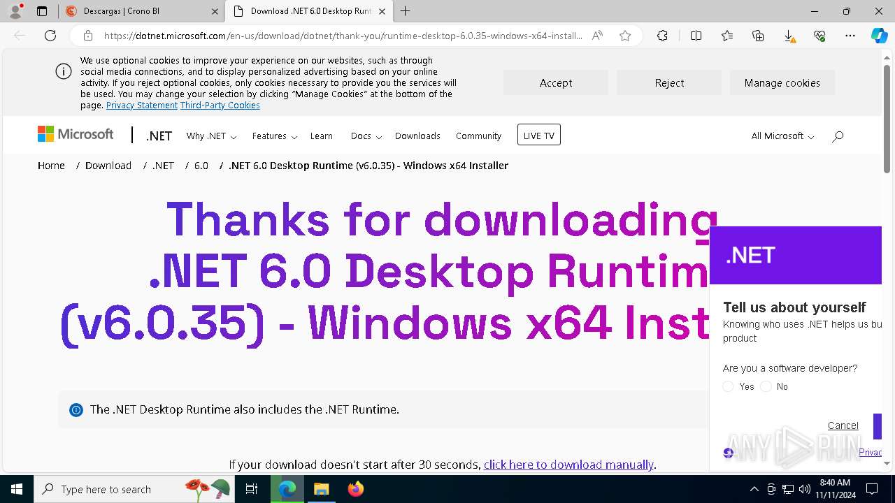
Task: Open the Copilot icon
Action: point(879,36)
